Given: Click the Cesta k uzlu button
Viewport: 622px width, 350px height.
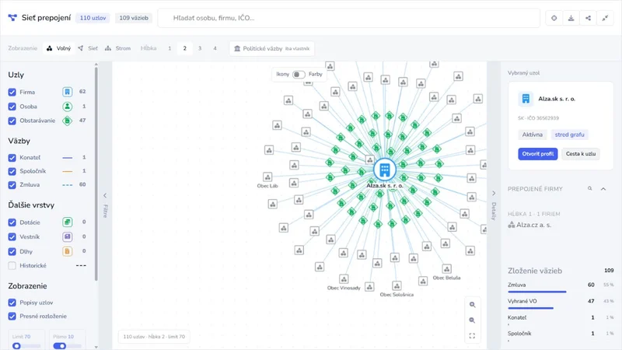Looking at the screenshot, I should point(580,154).
